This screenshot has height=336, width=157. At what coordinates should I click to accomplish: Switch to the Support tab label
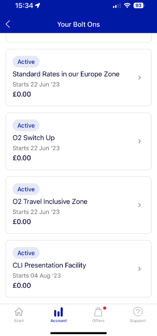138,321
